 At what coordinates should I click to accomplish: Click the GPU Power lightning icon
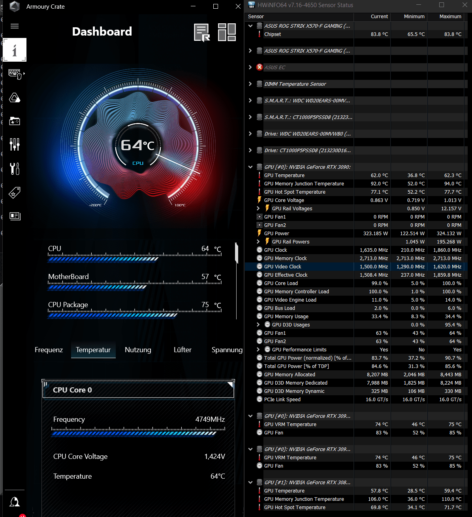260,233
